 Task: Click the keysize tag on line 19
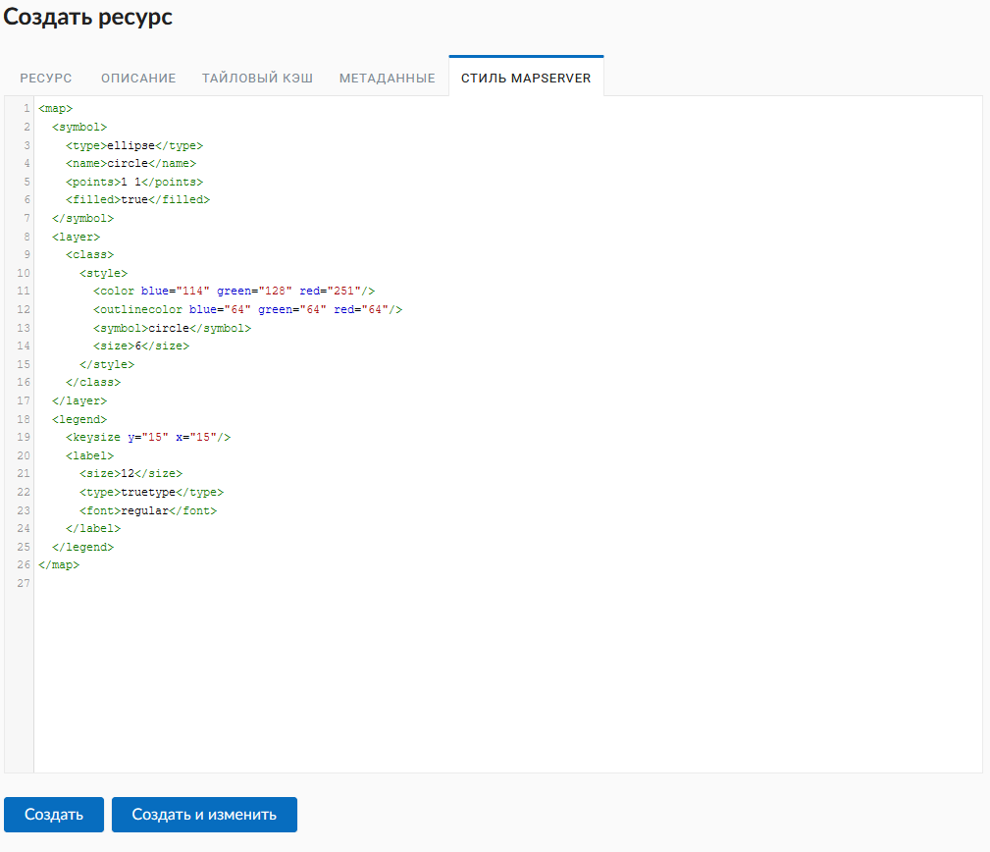tap(96, 437)
